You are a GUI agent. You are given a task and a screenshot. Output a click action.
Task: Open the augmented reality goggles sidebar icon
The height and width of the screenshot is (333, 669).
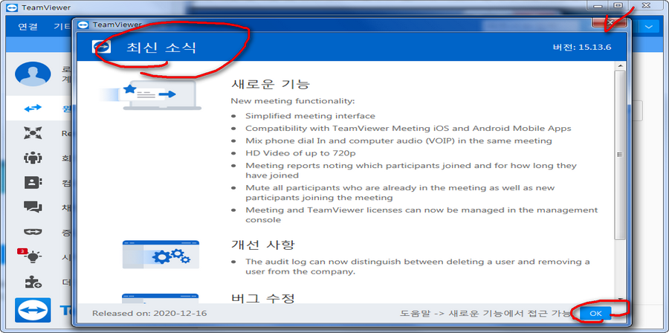click(x=33, y=232)
